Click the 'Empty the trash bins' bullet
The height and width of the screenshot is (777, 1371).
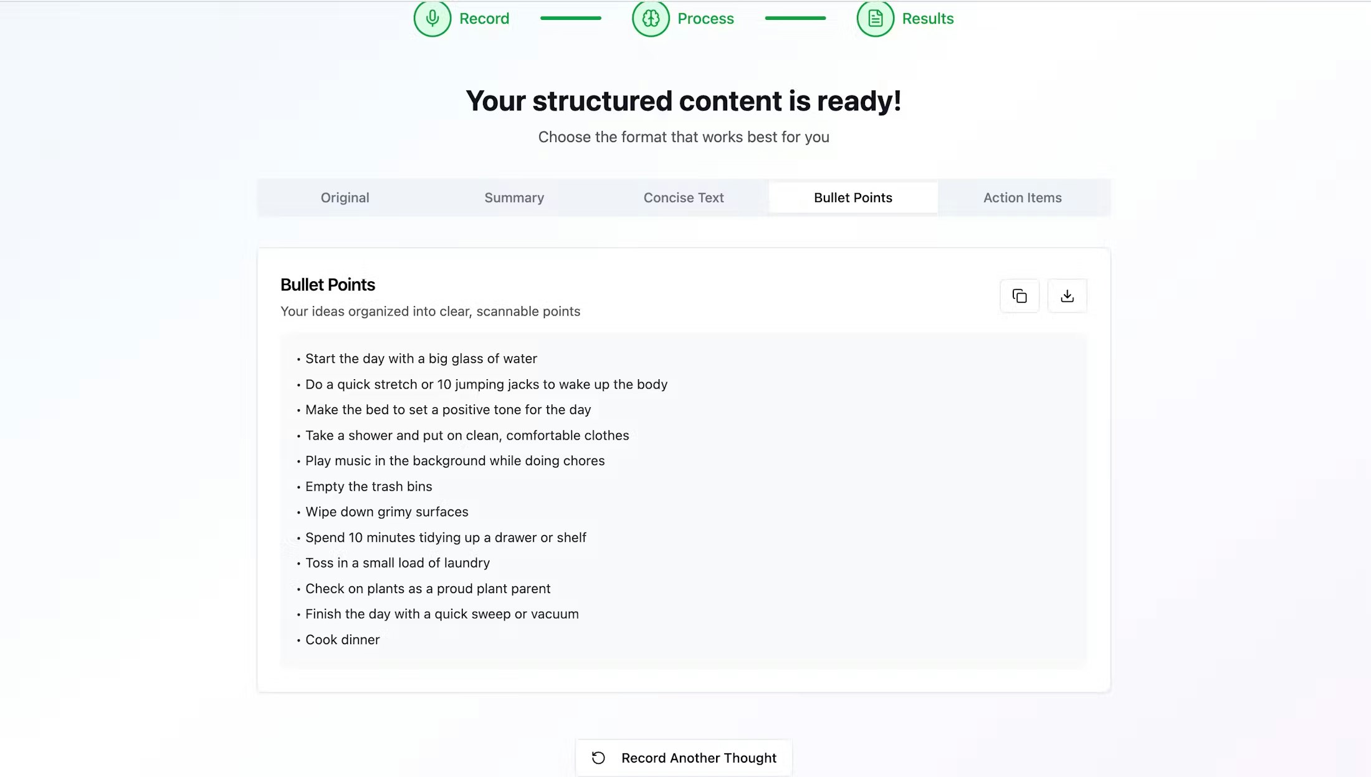[x=368, y=486]
